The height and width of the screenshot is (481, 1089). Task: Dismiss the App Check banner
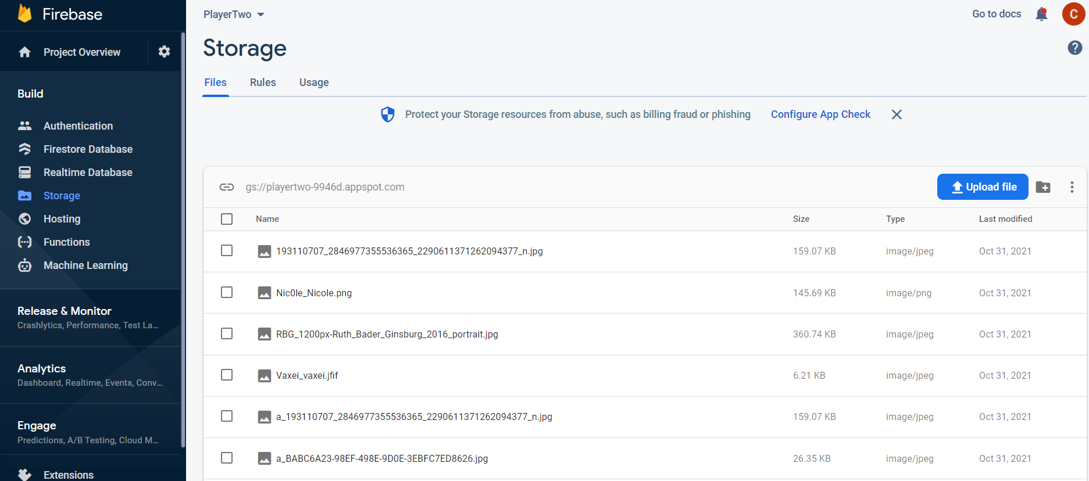897,114
